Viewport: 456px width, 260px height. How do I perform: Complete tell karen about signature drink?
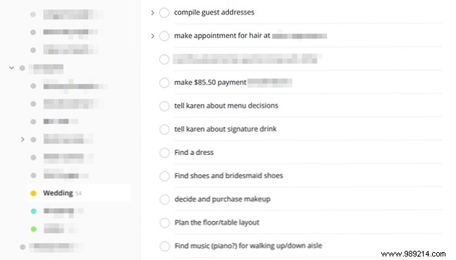click(x=164, y=129)
